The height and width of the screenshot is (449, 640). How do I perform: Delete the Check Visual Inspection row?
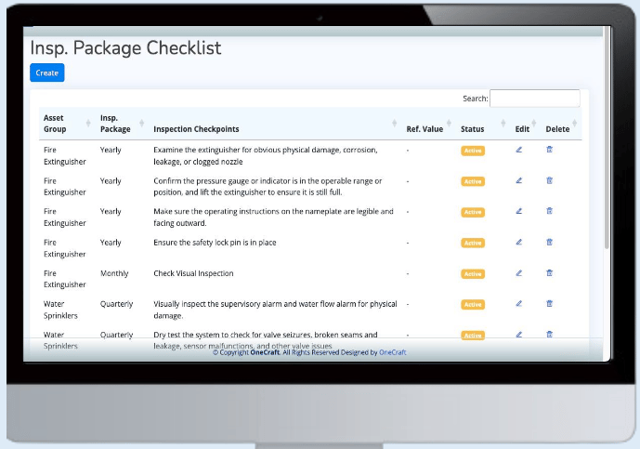pos(549,273)
